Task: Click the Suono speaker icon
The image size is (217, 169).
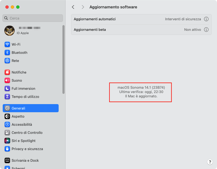Action: pyautogui.click(x=7, y=81)
